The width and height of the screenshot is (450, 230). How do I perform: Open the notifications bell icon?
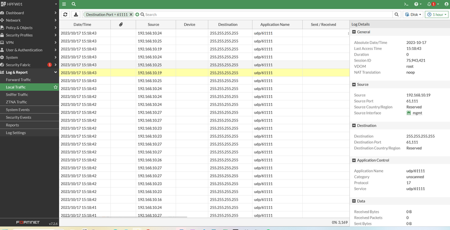pyautogui.click(x=429, y=4)
